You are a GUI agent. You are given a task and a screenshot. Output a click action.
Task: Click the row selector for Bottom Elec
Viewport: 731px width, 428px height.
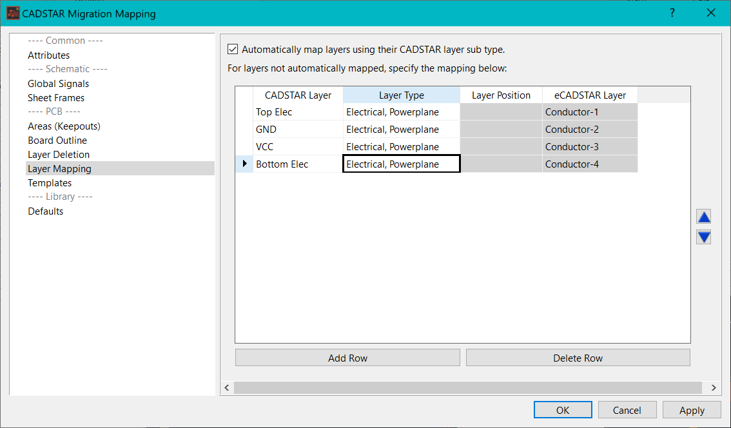click(244, 164)
